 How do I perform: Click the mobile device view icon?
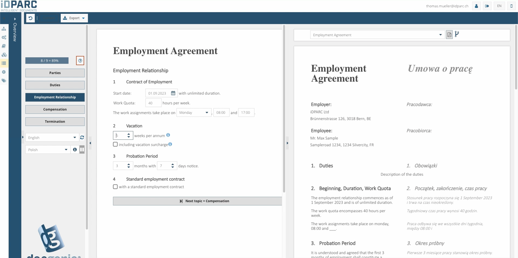[512, 6]
